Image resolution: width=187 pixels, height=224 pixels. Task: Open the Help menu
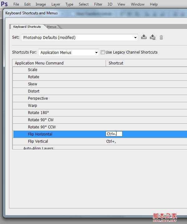click(154, 4)
